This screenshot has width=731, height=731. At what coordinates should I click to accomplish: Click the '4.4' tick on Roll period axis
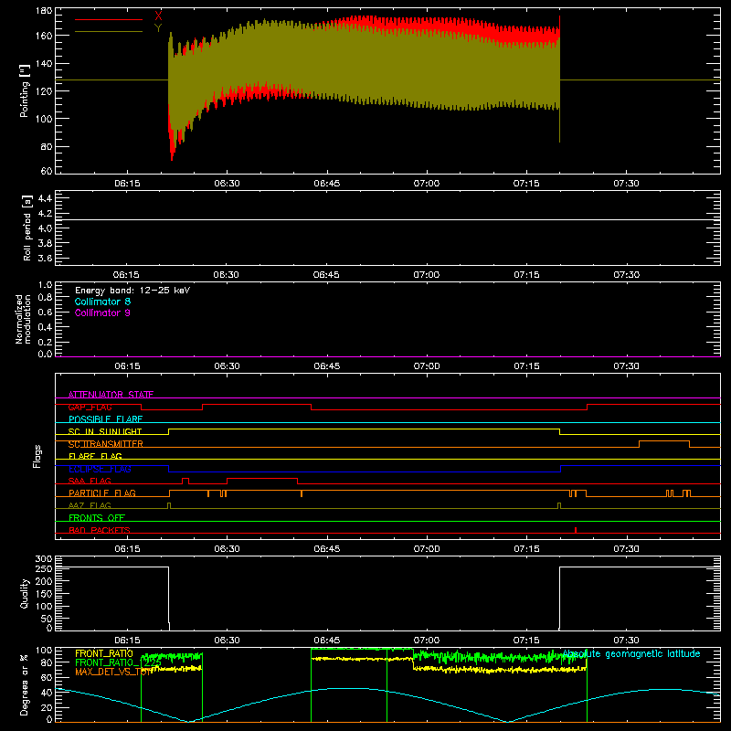45,198
